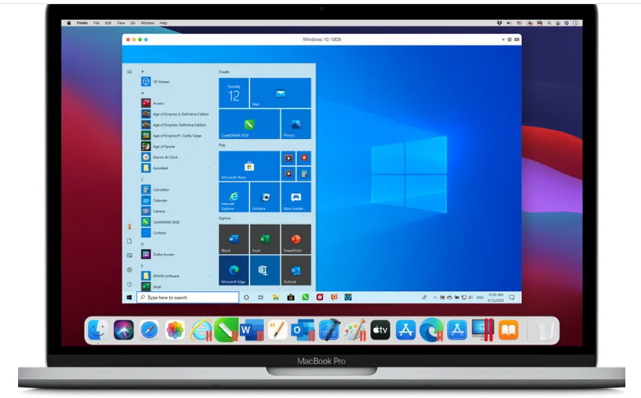The image size is (641, 398).
Task: Click the Tuesday 12 calendar tile
Action: (234, 93)
